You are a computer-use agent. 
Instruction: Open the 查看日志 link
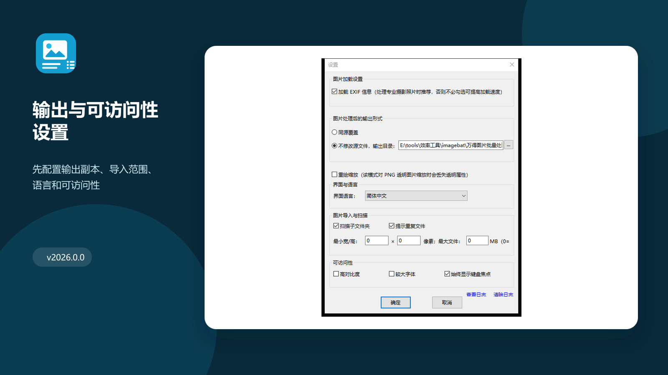[476, 295]
